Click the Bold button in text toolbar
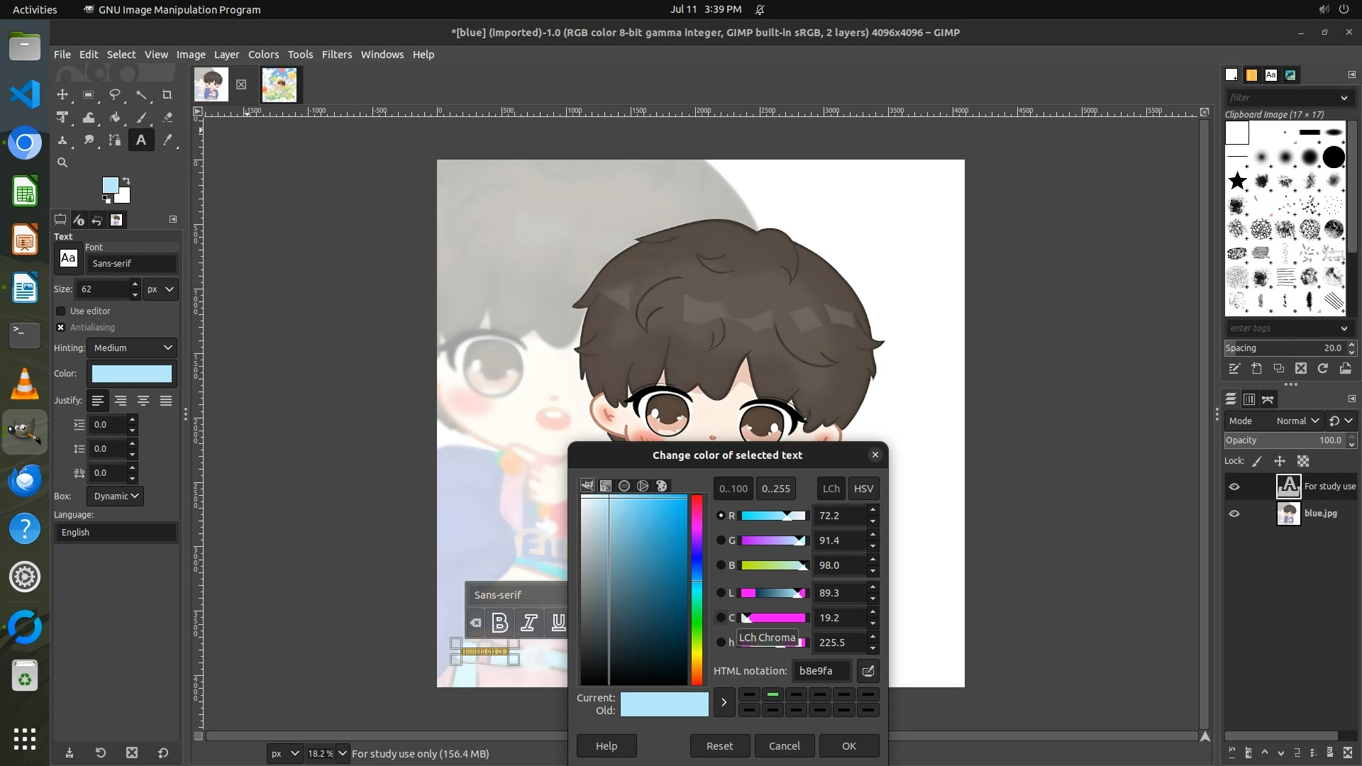This screenshot has height=766, width=1362. click(x=499, y=623)
